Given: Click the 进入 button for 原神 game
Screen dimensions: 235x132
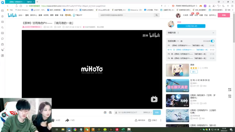Looking at the screenshot, I should pos(194,72).
